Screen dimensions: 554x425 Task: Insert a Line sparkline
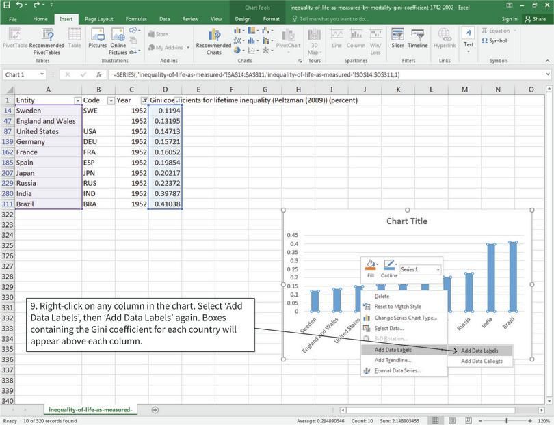[x=337, y=38]
